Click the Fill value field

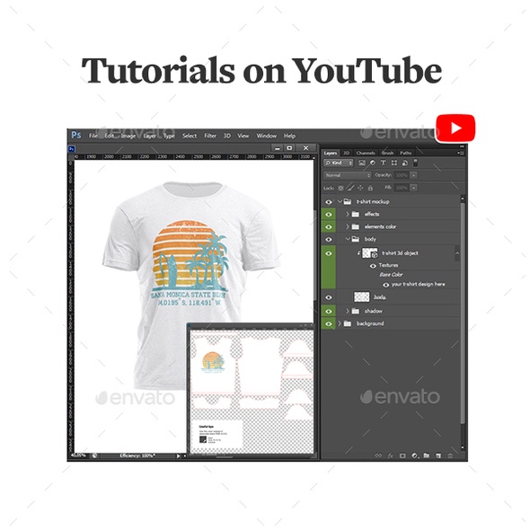[402, 188]
